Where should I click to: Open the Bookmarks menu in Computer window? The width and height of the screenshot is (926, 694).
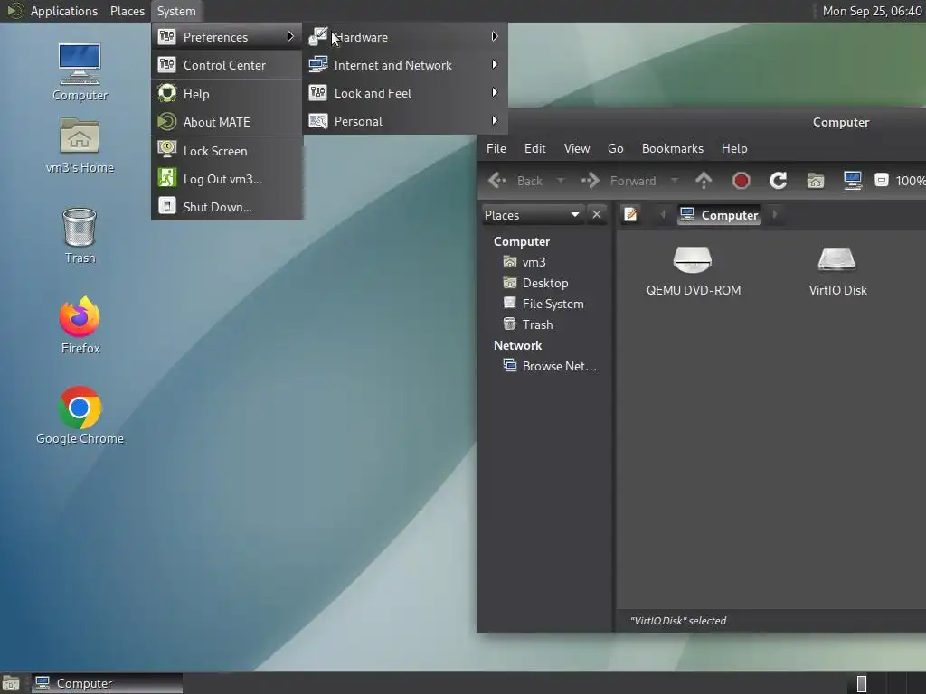673,148
